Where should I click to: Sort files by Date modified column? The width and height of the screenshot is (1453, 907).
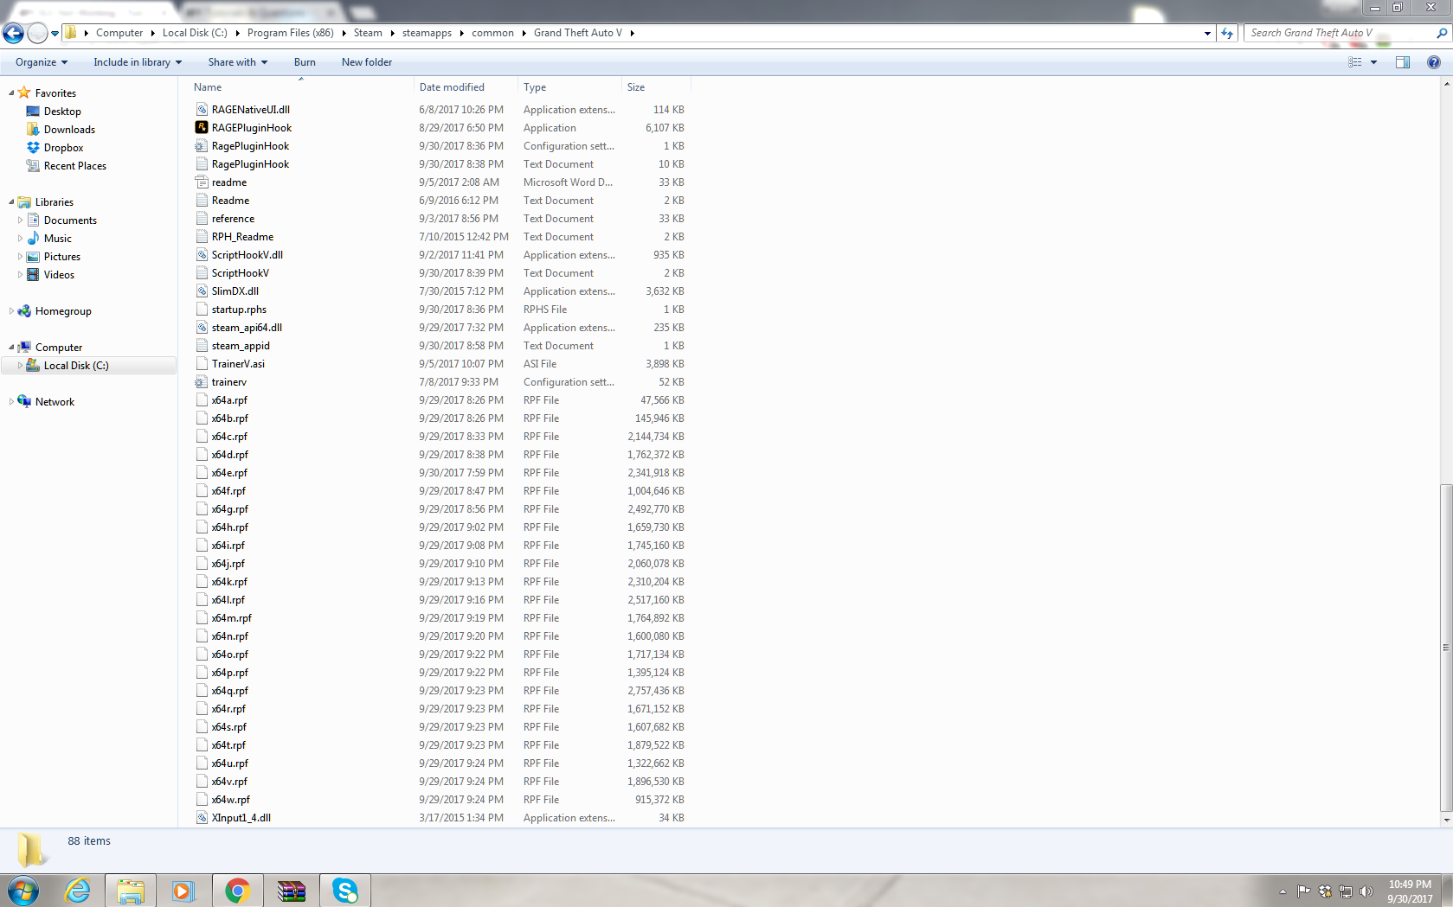point(466,87)
